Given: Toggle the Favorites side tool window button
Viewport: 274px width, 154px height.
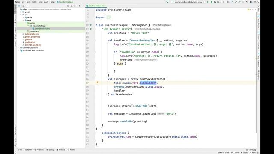Looking at the screenshot, I should tap(15, 142).
